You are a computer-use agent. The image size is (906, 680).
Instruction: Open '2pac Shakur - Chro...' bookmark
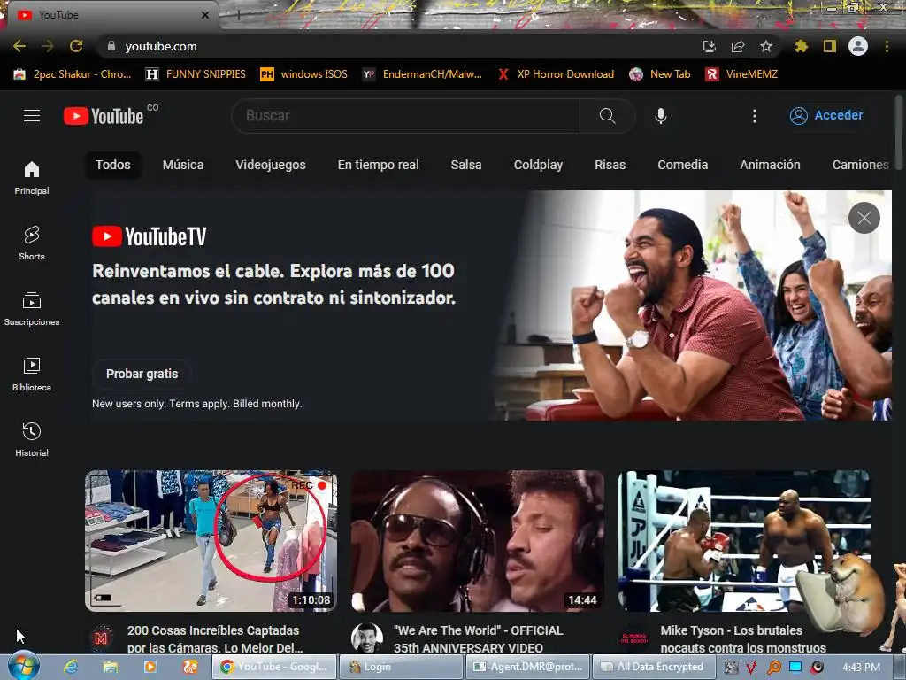point(73,74)
